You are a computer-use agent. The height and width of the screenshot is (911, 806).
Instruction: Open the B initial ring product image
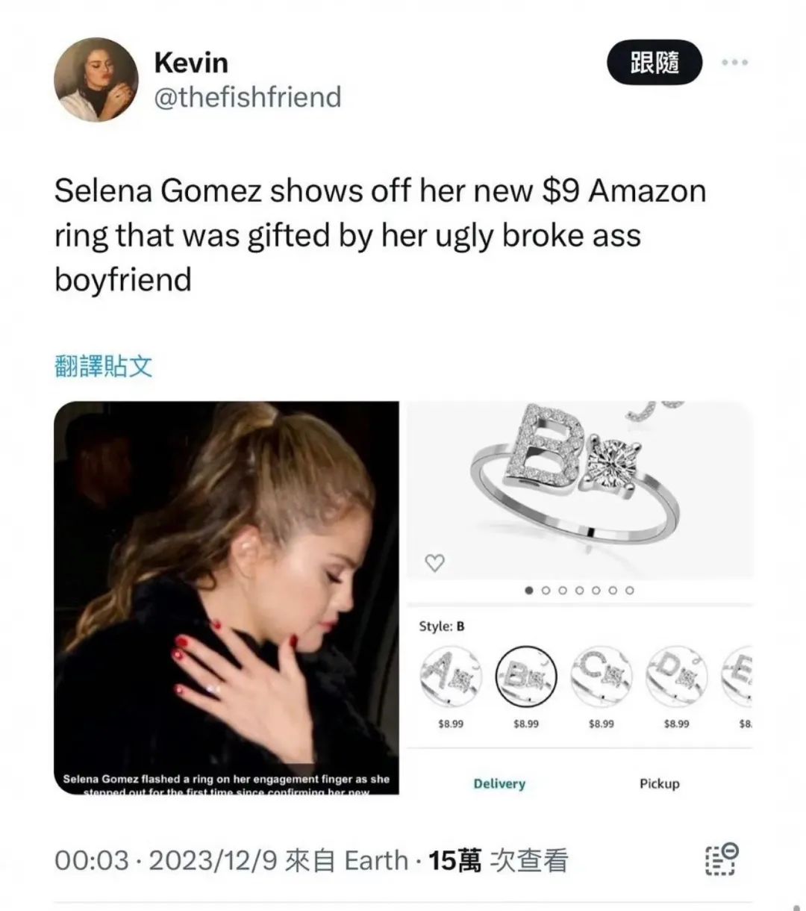coord(579,490)
